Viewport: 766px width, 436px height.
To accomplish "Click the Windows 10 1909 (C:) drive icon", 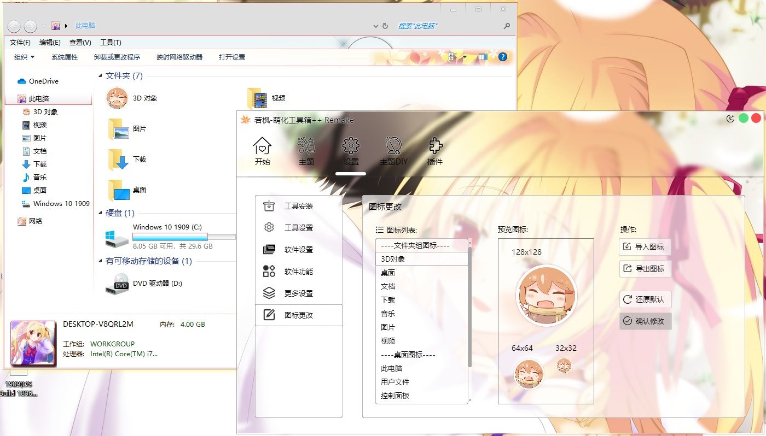I will [x=117, y=238].
